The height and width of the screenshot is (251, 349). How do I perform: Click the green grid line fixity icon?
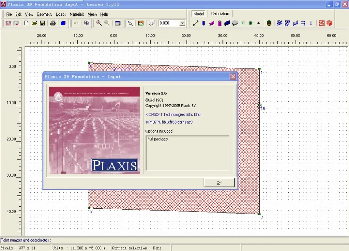click(243, 23)
